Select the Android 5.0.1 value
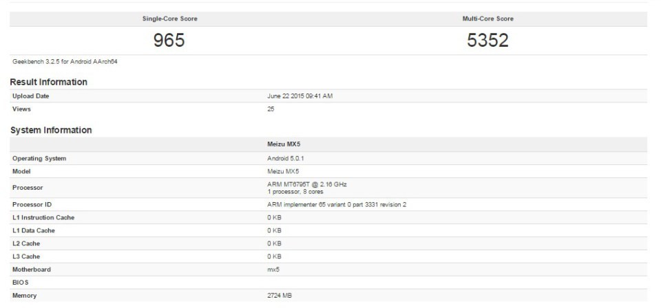The width and height of the screenshot is (661, 308). click(x=285, y=159)
